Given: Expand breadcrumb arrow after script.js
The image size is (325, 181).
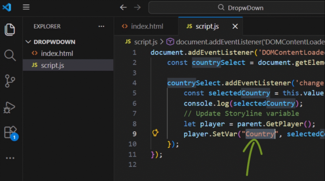Looking at the screenshot, I should [162, 42].
